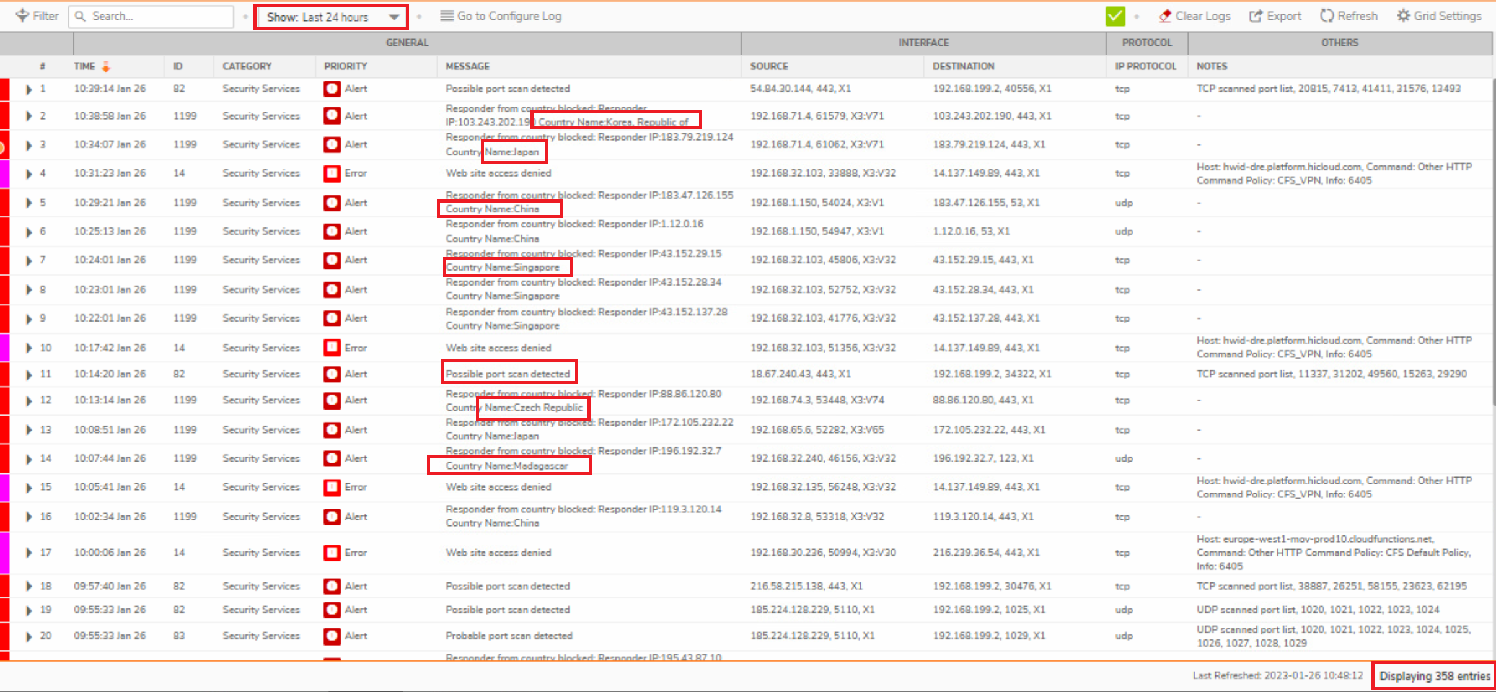Click the Filter funnel icon

pyautogui.click(x=22, y=15)
